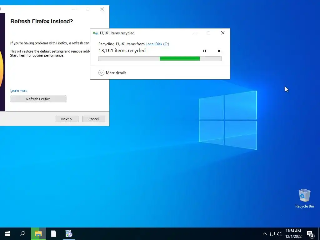
Task: Click the green recycling progress bar
Action: coord(160,58)
